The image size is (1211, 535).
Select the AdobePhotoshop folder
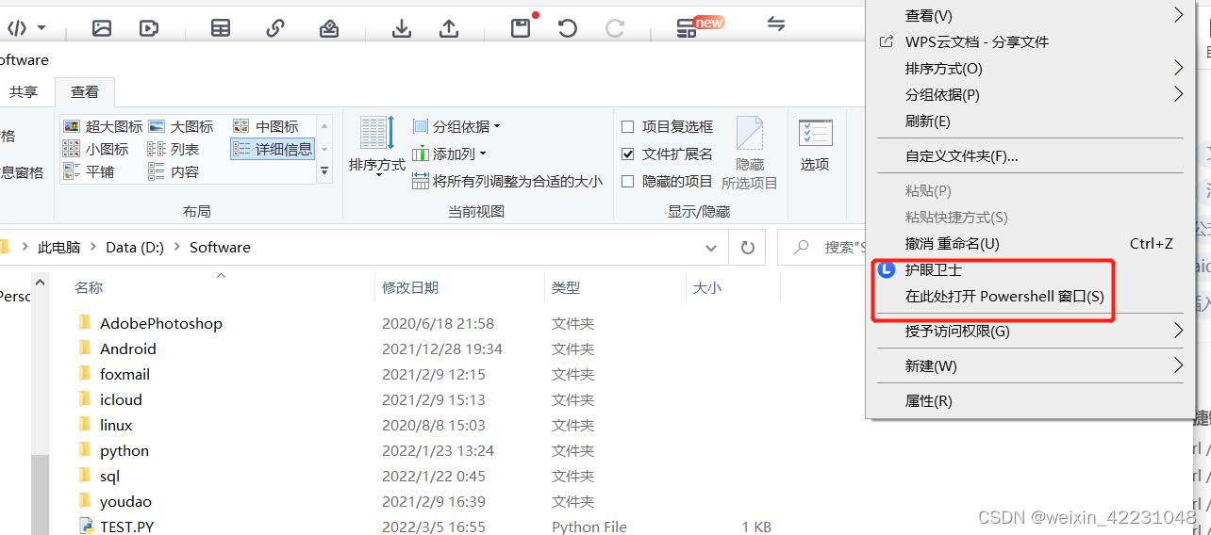pyautogui.click(x=161, y=323)
